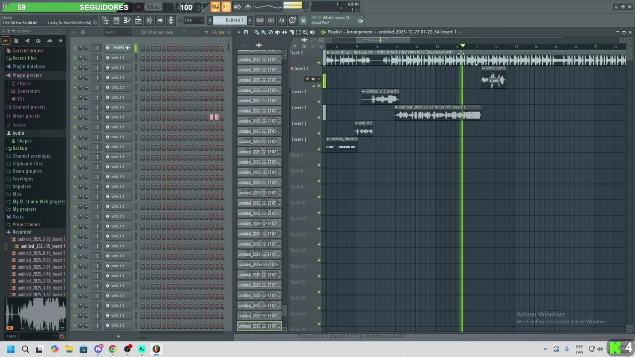This screenshot has width=635, height=357.
Task: Open the Plugin database browser item
Action: [29, 66]
